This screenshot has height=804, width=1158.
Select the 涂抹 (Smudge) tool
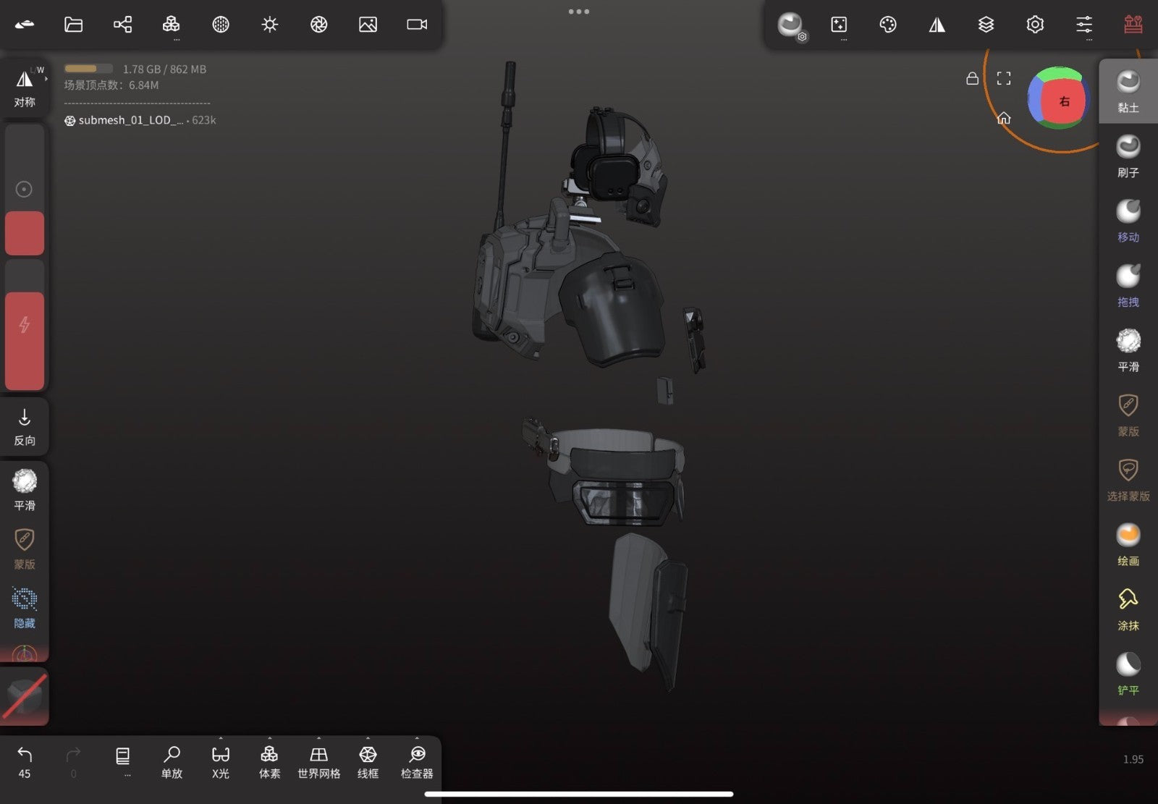(1128, 609)
